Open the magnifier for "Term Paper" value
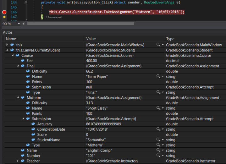The height and width of the screenshot is (164, 226). coord(158,76)
